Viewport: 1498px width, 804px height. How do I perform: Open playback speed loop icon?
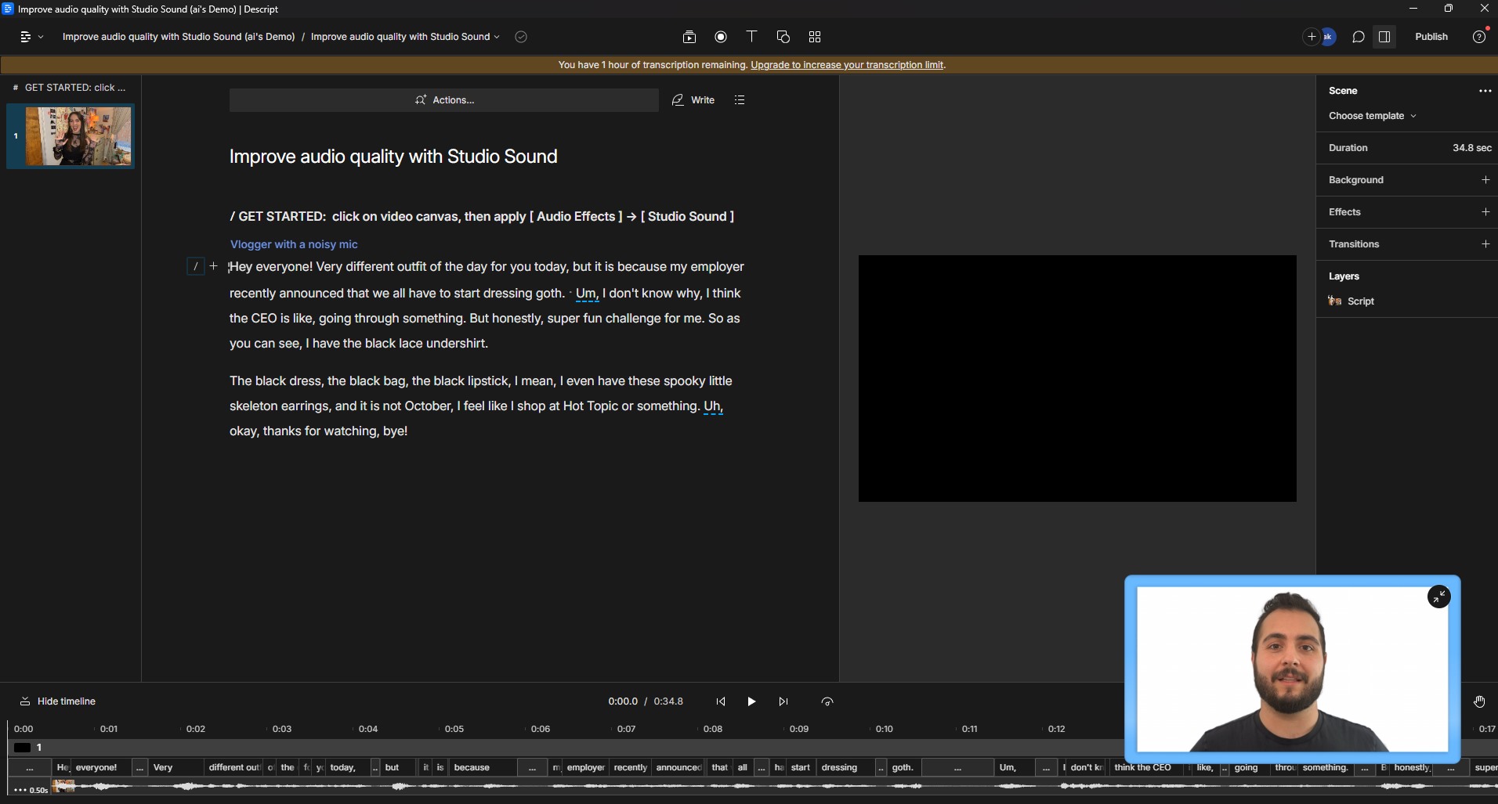point(827,701)
